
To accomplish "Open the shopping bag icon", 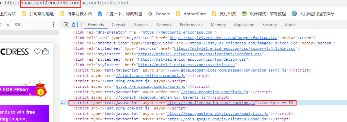I will click(x=45, y=52).
